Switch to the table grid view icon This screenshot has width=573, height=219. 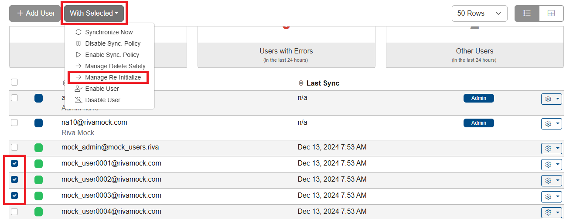[x=551, y=13]
